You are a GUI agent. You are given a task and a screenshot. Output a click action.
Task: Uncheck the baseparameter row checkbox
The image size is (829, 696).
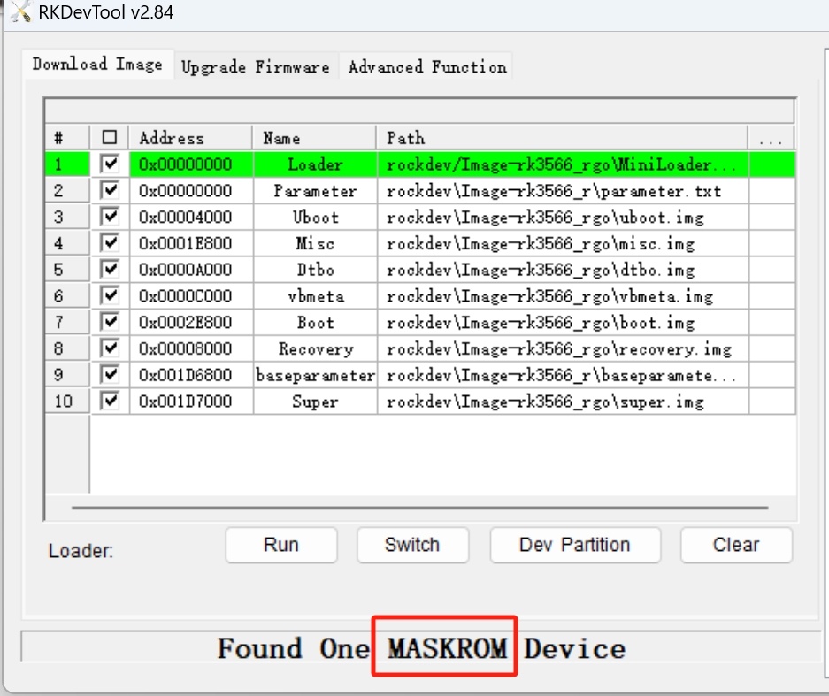point(110,375)
